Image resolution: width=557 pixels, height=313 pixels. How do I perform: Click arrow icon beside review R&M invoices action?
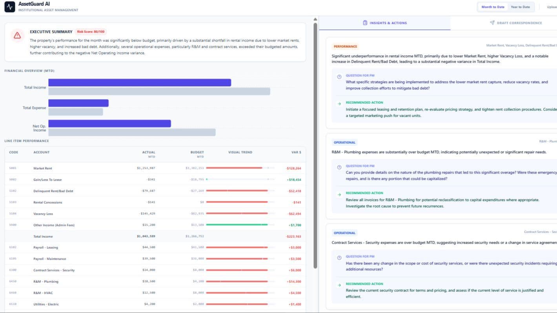pos(339,194)
